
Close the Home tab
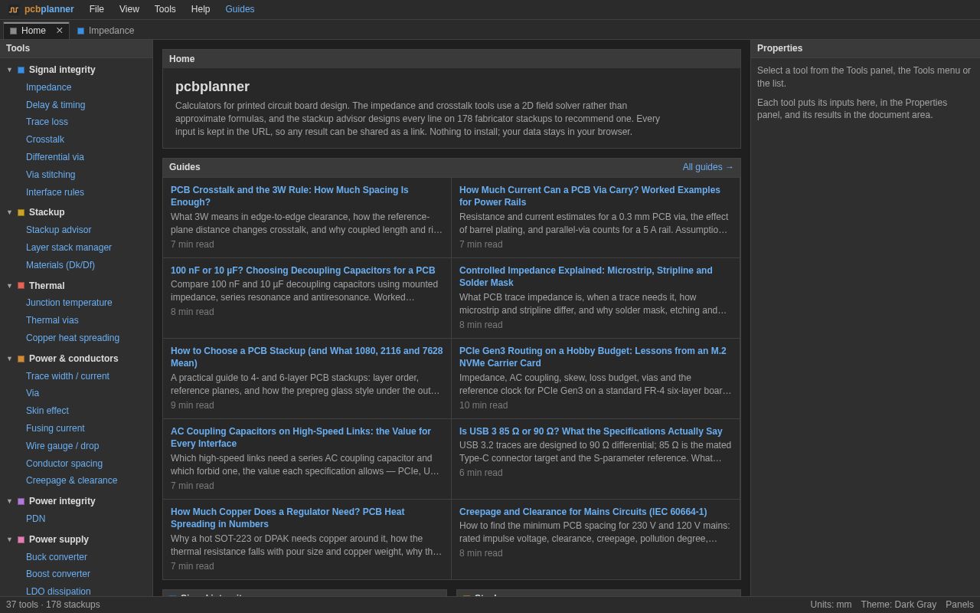60,31
